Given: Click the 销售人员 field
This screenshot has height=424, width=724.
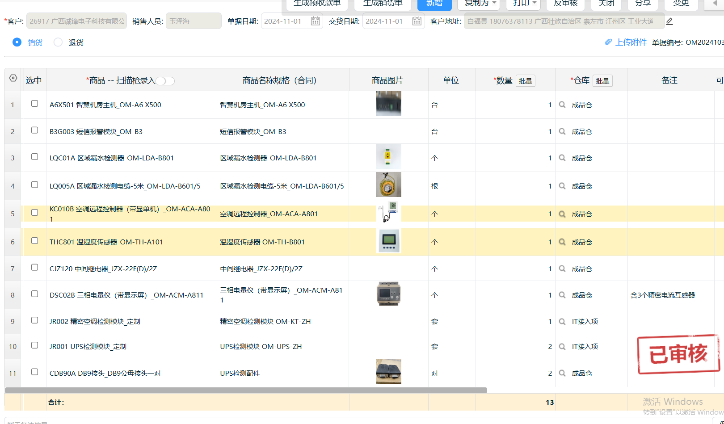Looking at the screenshot, I should pos(194,21).
